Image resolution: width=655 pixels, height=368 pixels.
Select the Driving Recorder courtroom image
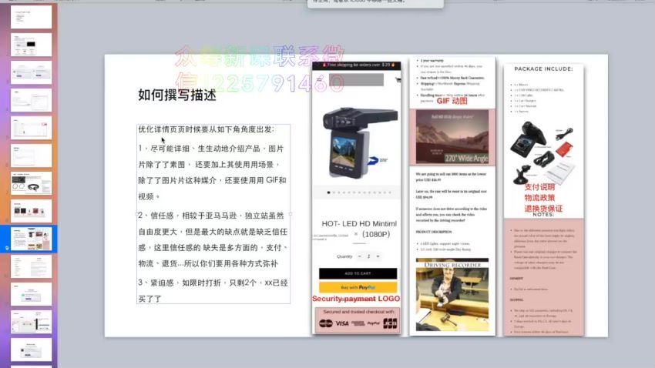[x=452, y=295]
